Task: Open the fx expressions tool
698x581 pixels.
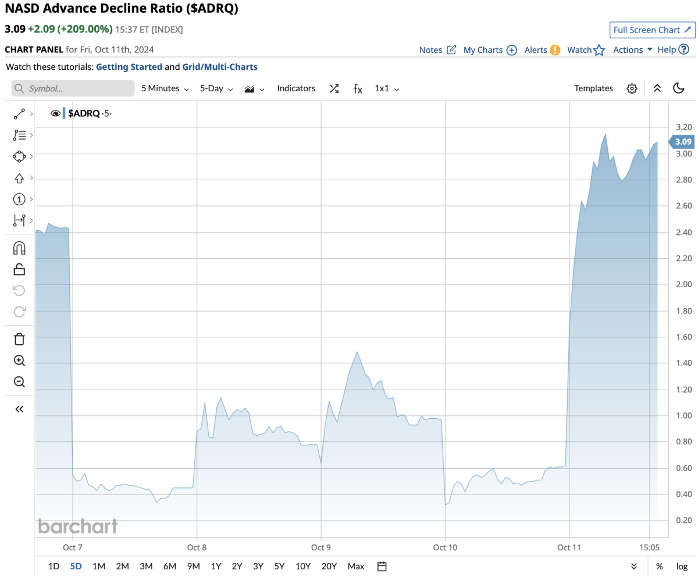Action: click(358, 88)
